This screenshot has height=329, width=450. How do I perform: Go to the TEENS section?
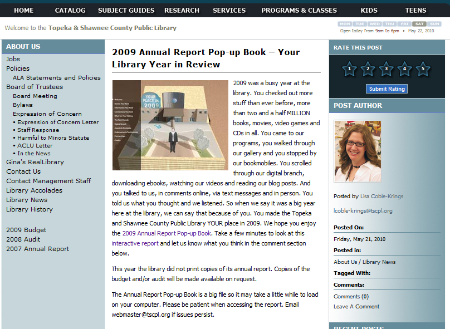pos(416,11)
